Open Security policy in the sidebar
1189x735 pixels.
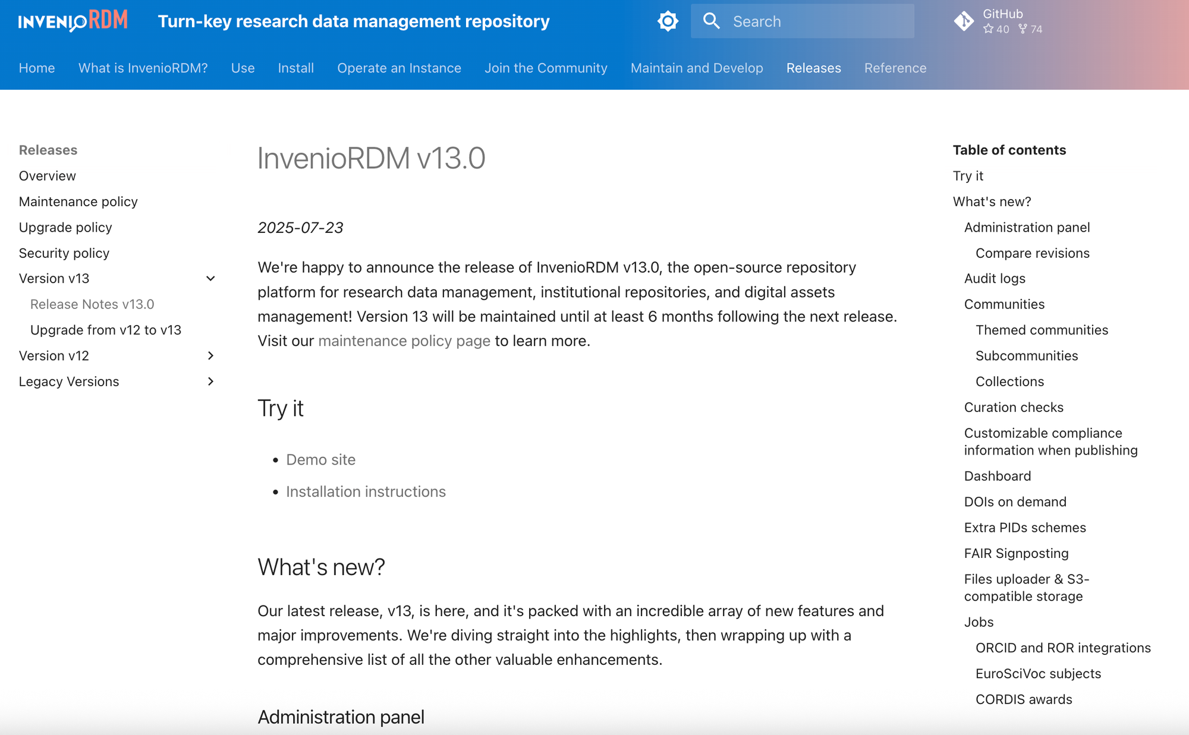pyautogui.click(x=64, y=253)
